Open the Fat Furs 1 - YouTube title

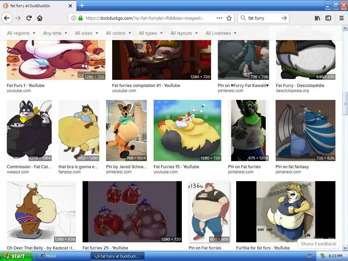pos(25,85)
